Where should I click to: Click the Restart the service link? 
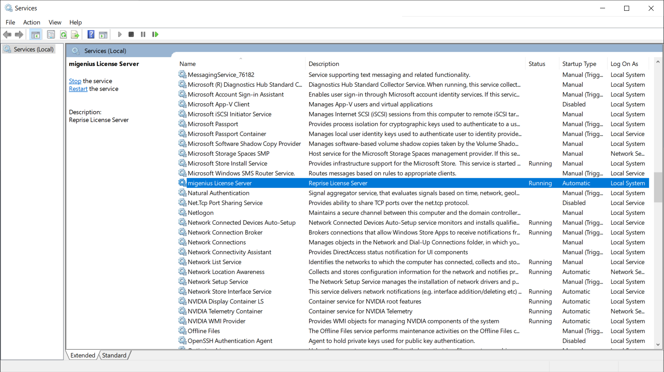point(78,89)
